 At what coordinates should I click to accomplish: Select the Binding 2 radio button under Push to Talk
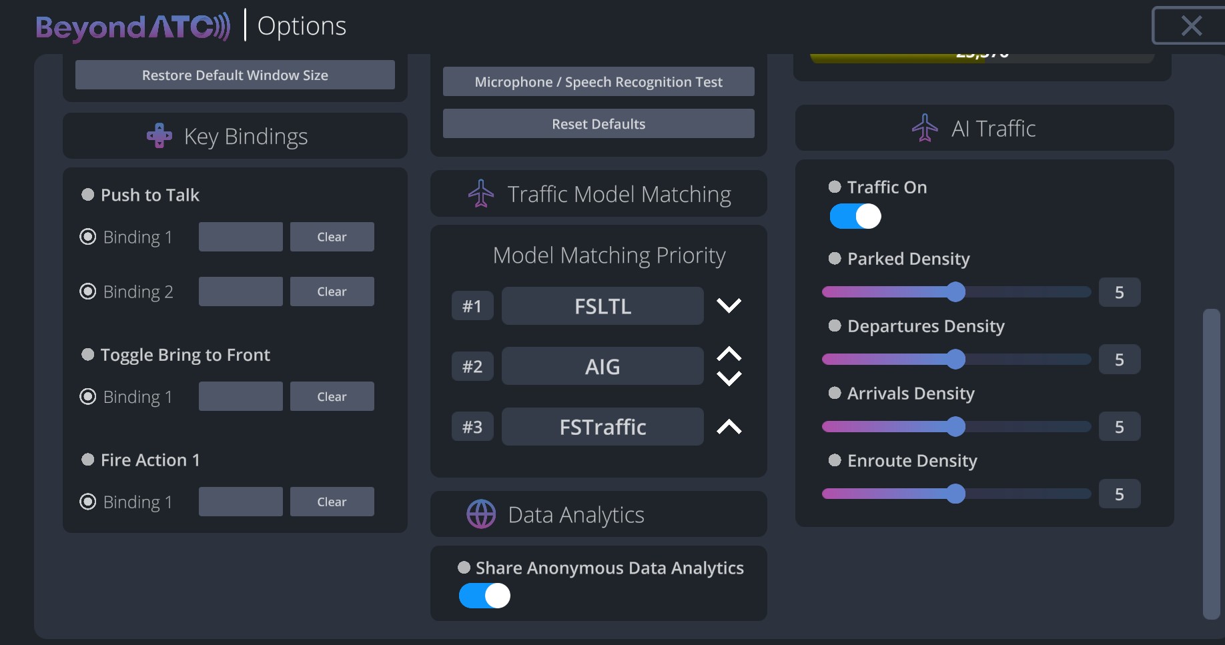87,291
